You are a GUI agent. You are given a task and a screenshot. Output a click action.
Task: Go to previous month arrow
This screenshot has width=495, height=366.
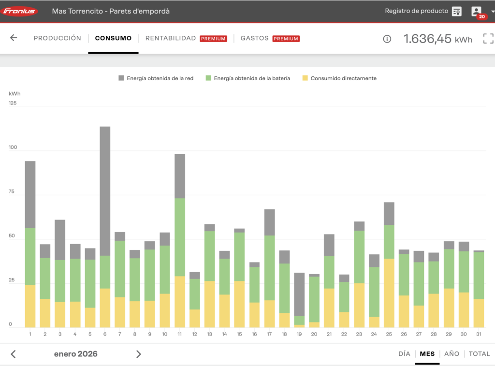(14, 354)
